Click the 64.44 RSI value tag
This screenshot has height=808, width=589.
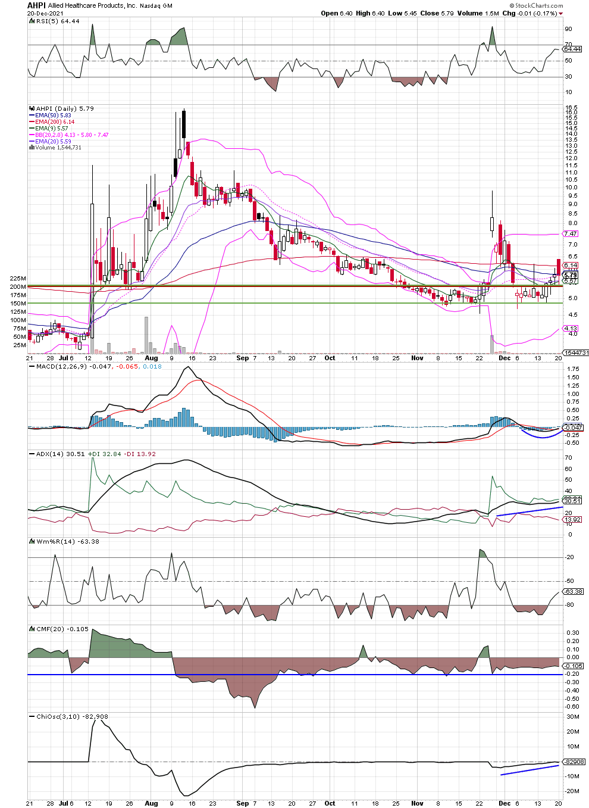pyautogui.click(x=572, y=49)
